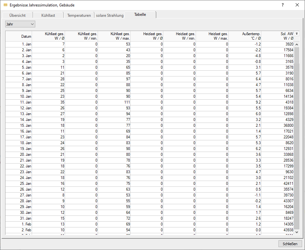Click the Schließen button

click(x=290, y=244)
